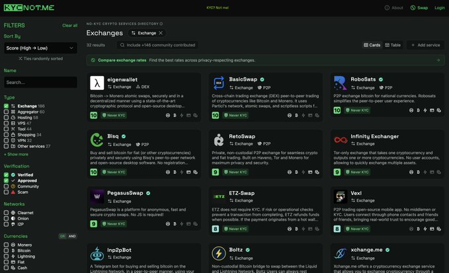This screenshot has height=273, width=449.
Task: Click eigenwallet's Bitcoin currency icon
Action: pyautogui.click(x=175, y=115)
